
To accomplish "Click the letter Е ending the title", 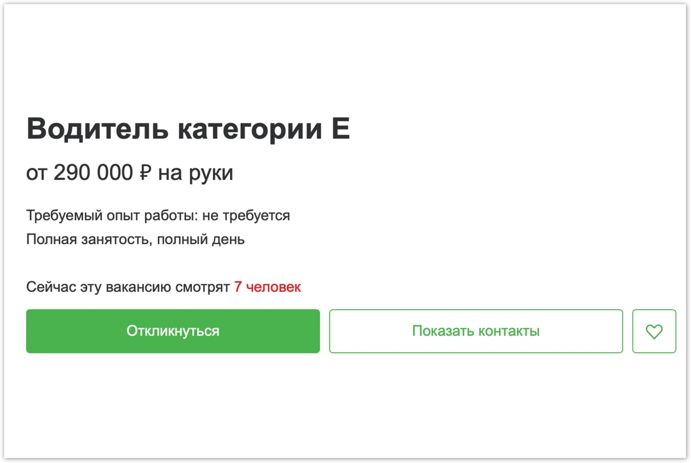I will click(340, 129).
